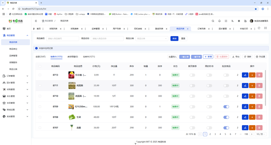Click the reload icon beside the page tabs
This screenshot has width=271, height=145.
(259, 28)
